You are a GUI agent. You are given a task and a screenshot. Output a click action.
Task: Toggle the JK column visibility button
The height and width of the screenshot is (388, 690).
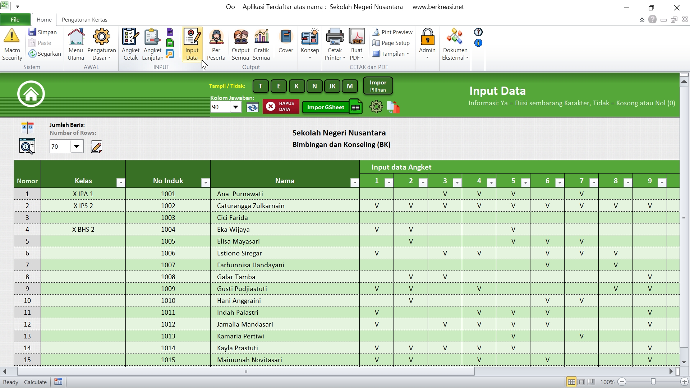(332, 86)
